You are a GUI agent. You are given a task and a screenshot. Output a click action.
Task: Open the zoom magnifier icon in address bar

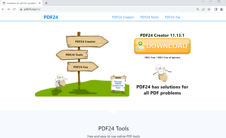(x=197, y=9)
